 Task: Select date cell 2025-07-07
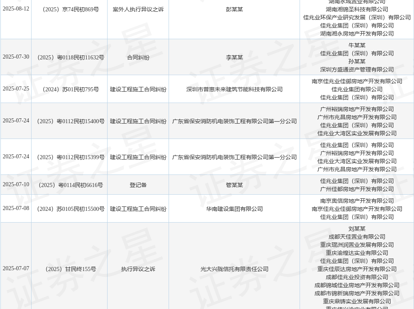pyautogui.click(x=16, y=268)
